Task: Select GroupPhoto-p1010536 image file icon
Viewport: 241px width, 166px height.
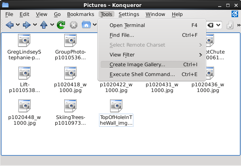Action: [70, 40]
